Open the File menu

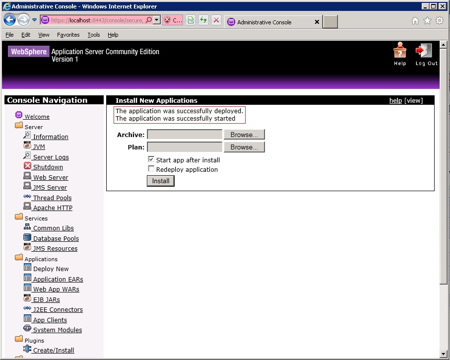pos(9,35)
